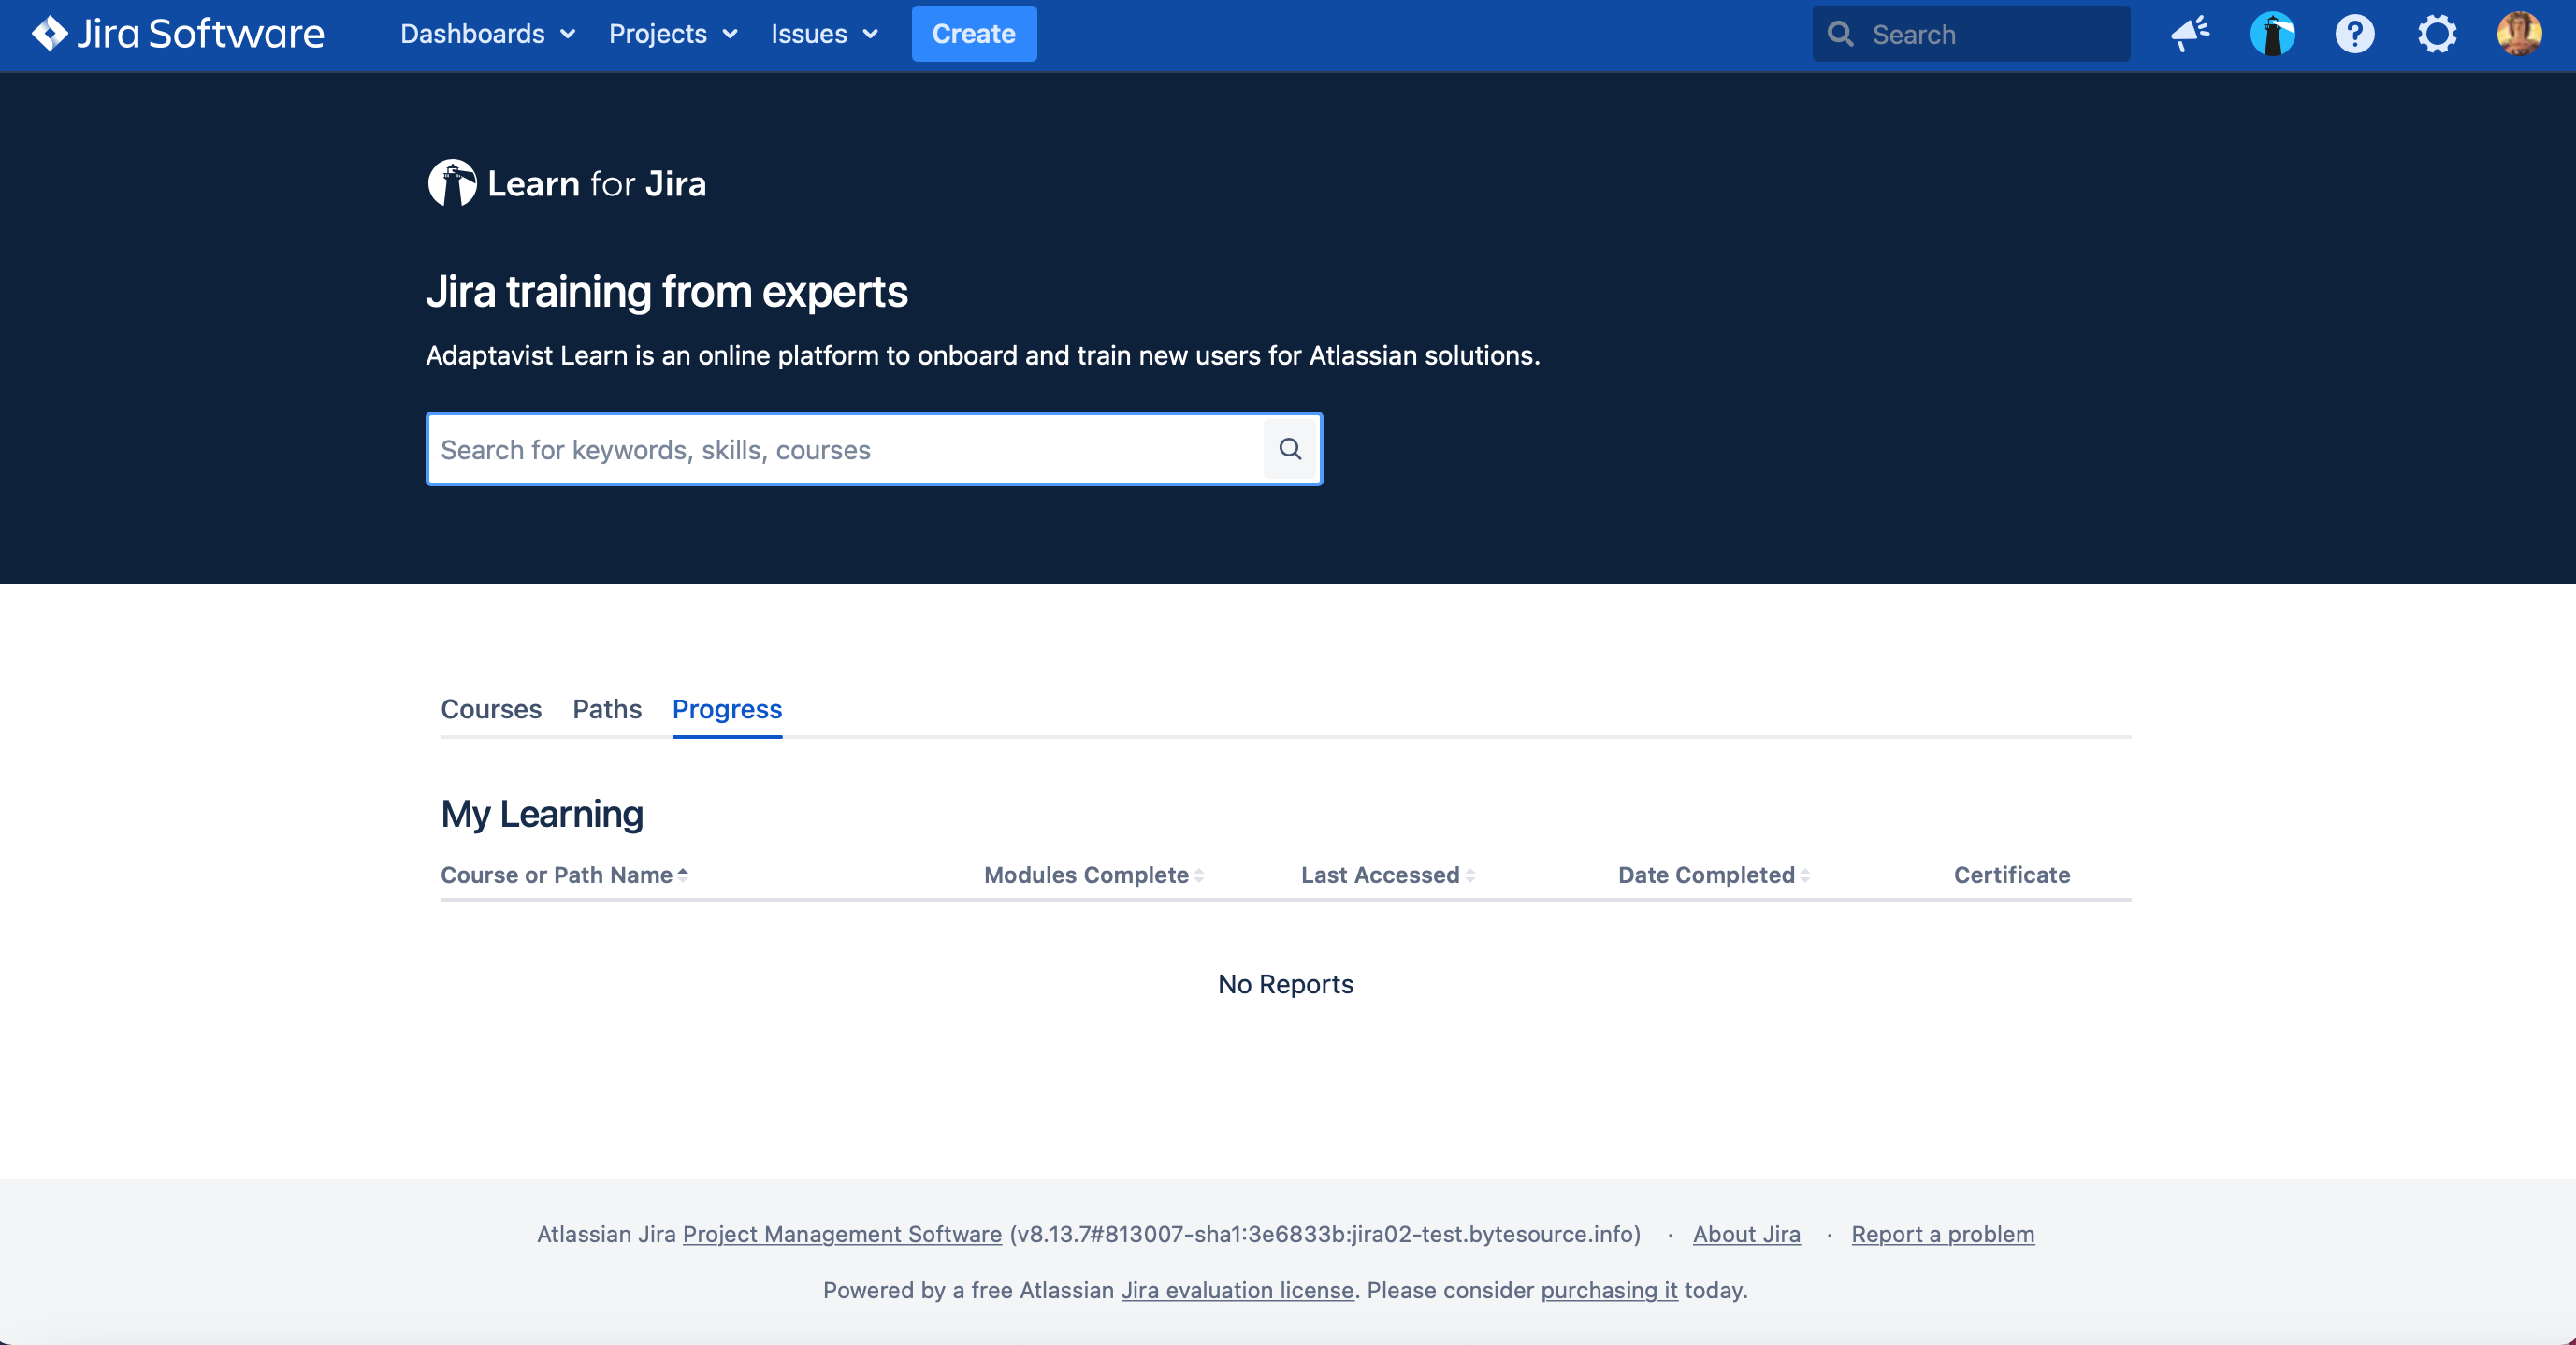Open the Projects dropdown menu

click(x=673, y=34)
